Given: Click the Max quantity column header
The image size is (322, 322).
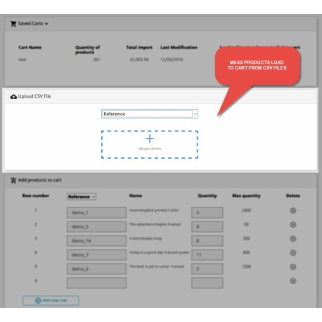Looking at the screenshot, I should click(246, 195).
